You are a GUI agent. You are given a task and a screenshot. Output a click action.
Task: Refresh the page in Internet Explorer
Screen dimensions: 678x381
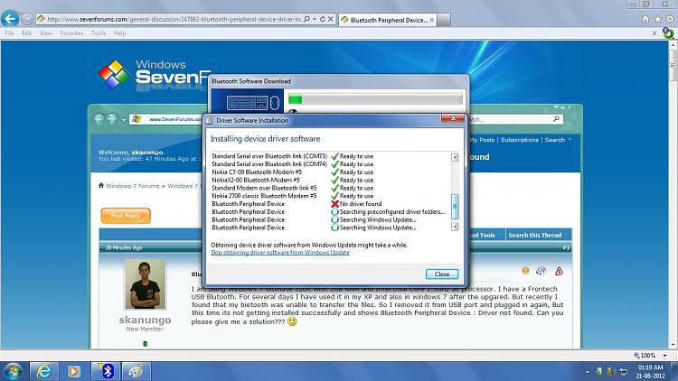pyautogui.click(x=323, y=19)
